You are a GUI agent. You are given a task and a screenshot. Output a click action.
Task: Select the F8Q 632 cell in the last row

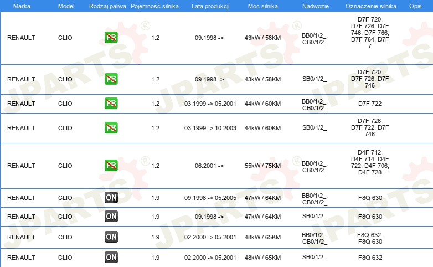click(370, 258)
